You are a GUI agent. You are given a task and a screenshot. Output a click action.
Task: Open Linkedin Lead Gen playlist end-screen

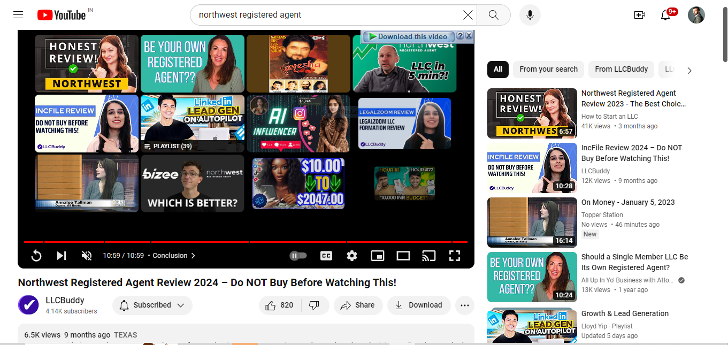point(193,124)
